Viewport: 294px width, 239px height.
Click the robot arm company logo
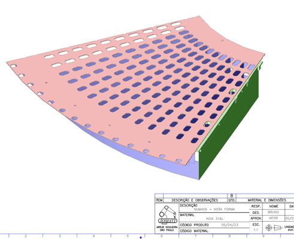pyautogui.click(x=168, y=215)
